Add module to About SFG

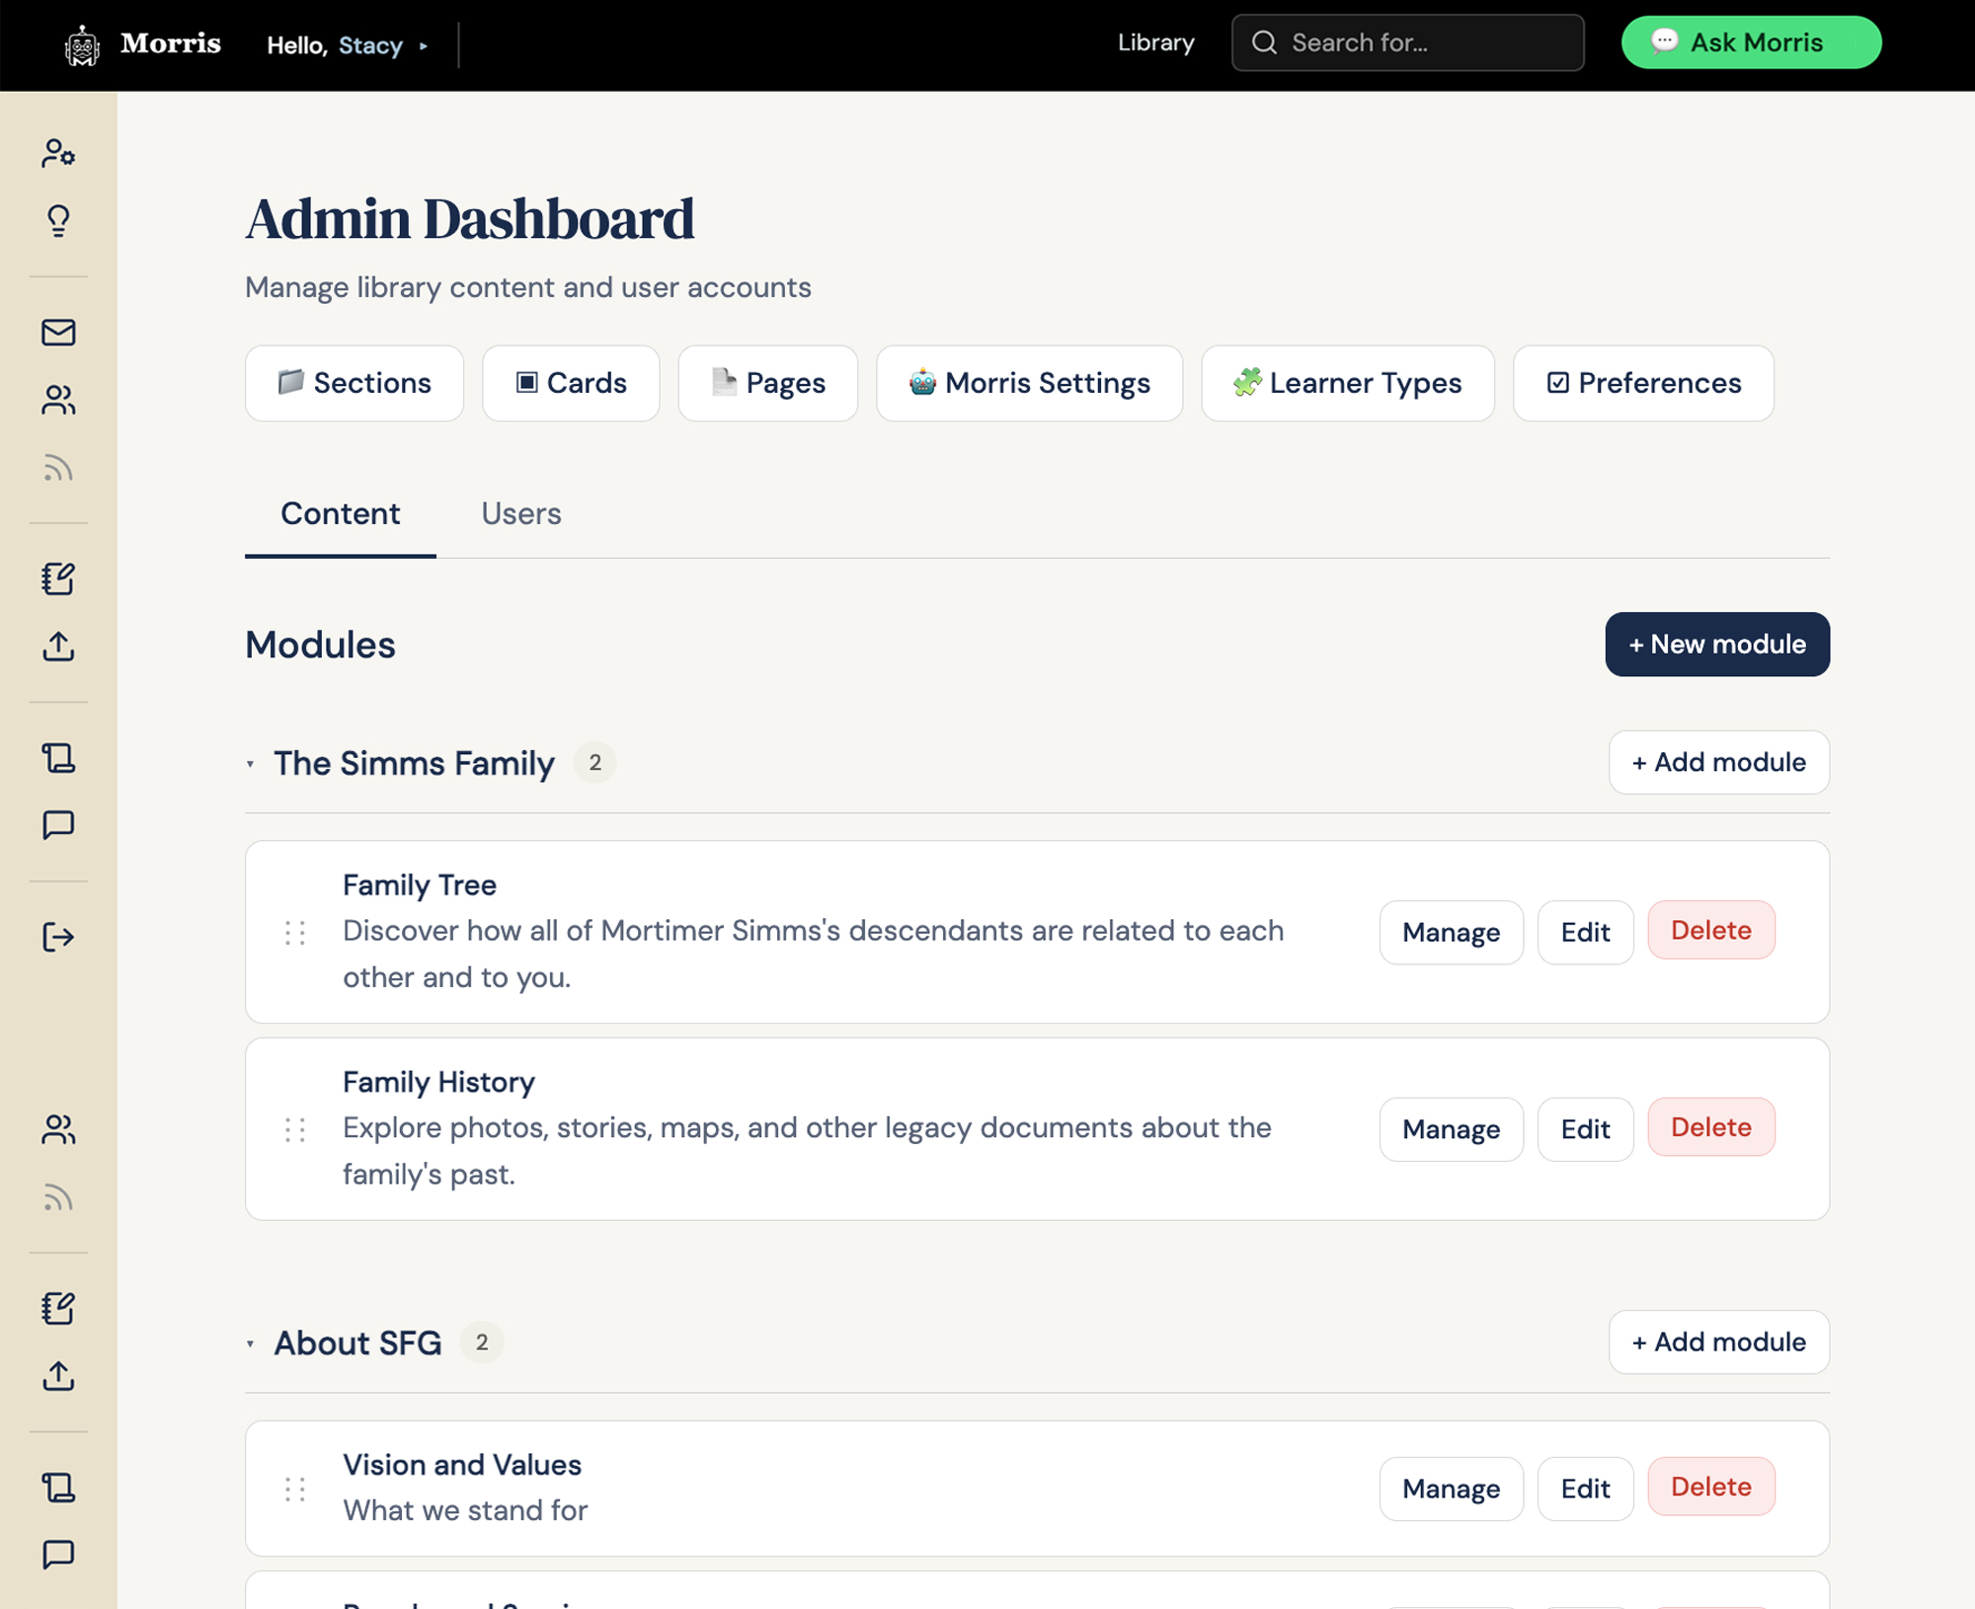(x=1719, y=1342)
